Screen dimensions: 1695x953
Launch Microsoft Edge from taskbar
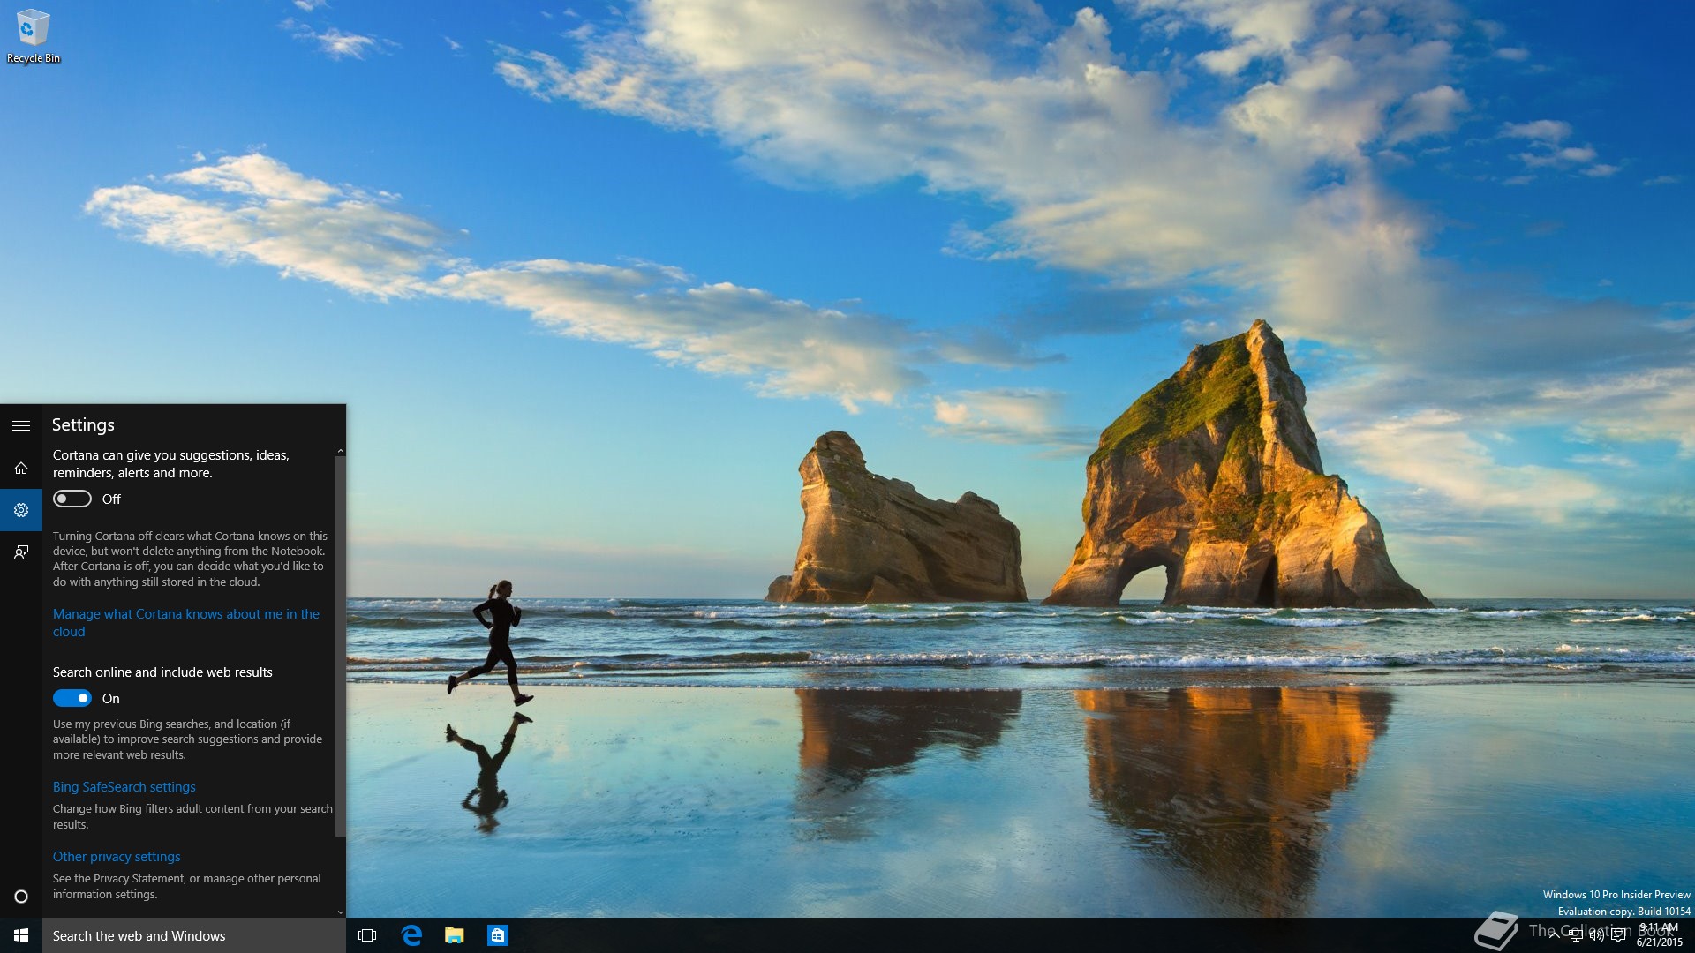point(411,935)
